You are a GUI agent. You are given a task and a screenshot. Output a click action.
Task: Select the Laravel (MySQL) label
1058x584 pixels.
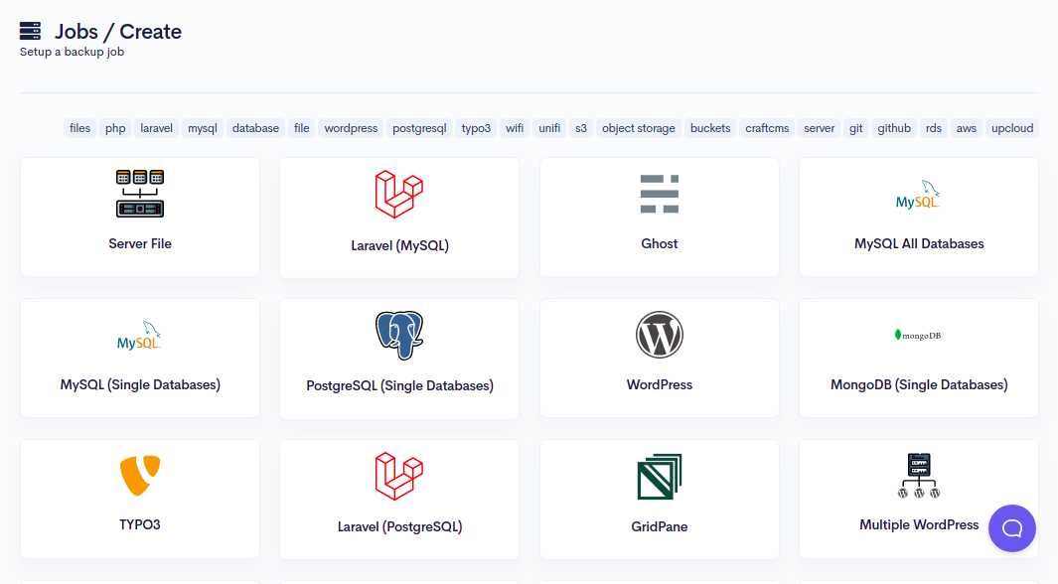coord(399,245)
